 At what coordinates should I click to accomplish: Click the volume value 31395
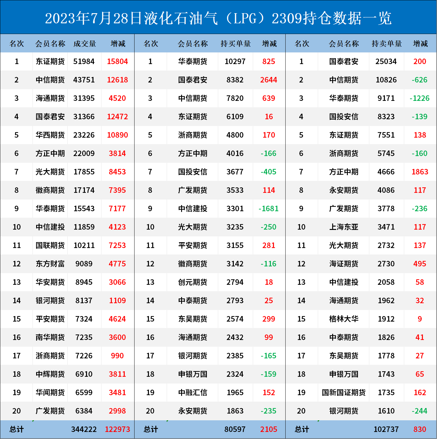(84, 98)
